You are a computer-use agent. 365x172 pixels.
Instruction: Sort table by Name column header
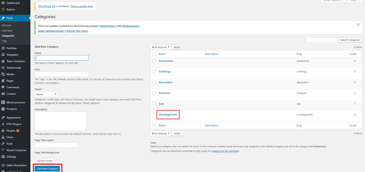[162, 54]
